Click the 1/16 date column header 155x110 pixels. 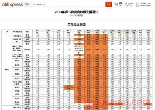pos(38,31)
